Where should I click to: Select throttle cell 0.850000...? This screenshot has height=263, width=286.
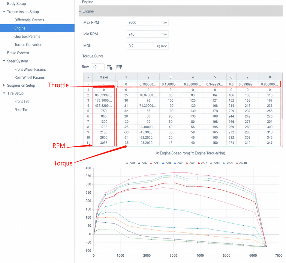tap(270, 84)
